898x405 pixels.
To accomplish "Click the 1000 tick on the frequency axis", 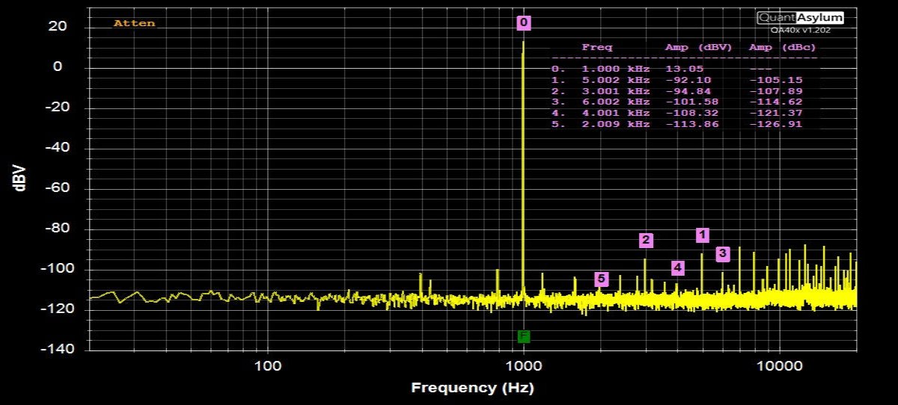I will [x=524, y=367].
